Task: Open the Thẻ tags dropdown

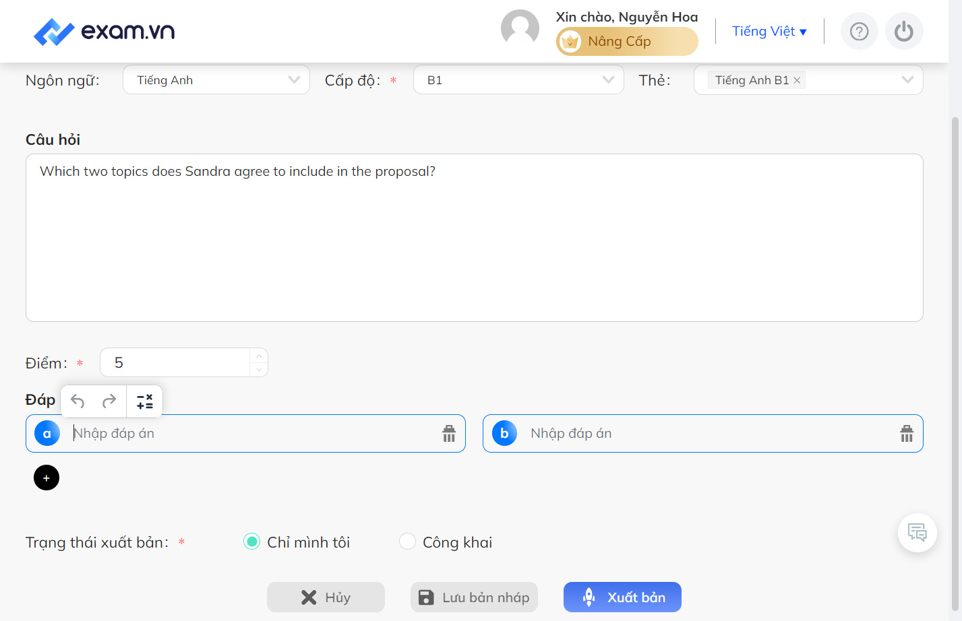Action: tap(808, 79)
